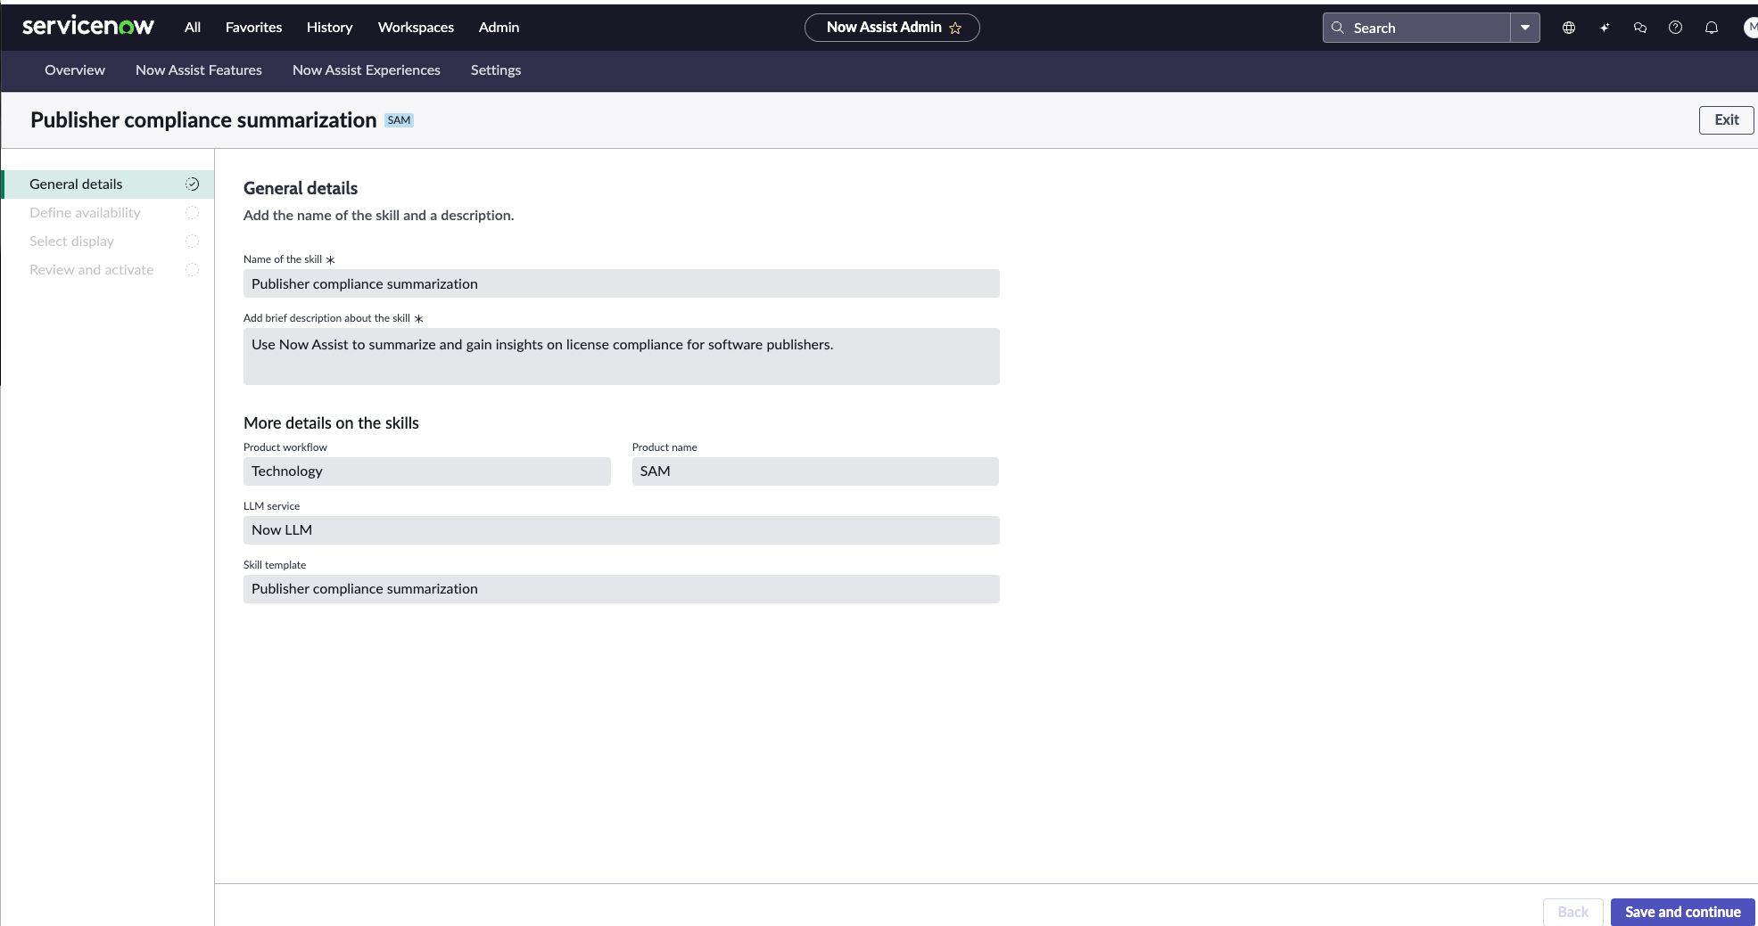Image resolution: width=1758 pixels, height=926 pixels.
Task: Switch to the Settings tab
Action: coord(496,70)
